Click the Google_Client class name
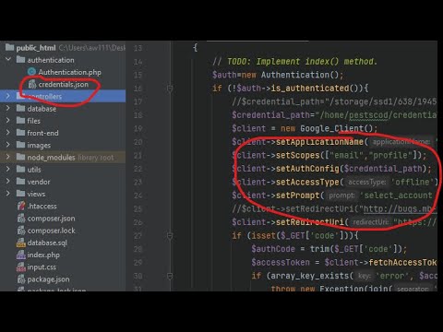 click(x=331, y=128)
